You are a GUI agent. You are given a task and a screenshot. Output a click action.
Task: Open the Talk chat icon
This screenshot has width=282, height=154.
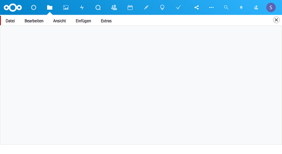(x=98, y=7)
